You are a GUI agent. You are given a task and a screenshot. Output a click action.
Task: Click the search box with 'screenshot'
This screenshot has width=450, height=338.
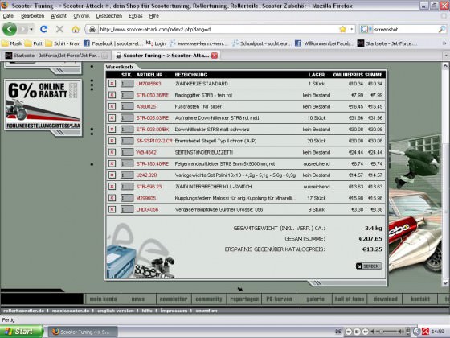point(405,29)
